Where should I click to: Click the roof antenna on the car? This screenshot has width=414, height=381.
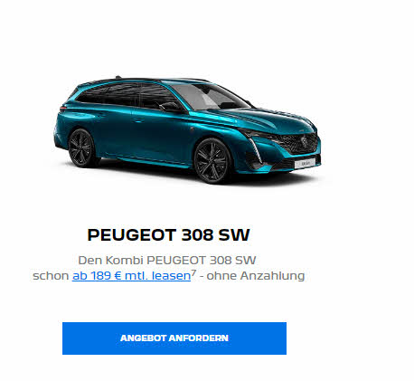[x=118, y=77]
